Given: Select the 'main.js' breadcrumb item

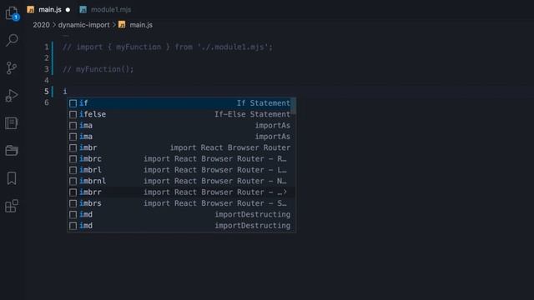Looking at the screenshot, I should (141, 25).
